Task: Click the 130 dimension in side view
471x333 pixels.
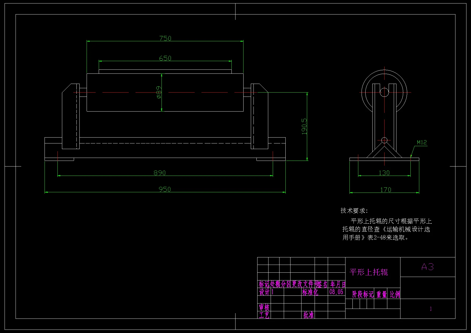Action: coord(384,173)
